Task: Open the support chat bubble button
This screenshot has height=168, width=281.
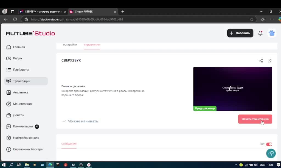Action: [x=271, y=153]
